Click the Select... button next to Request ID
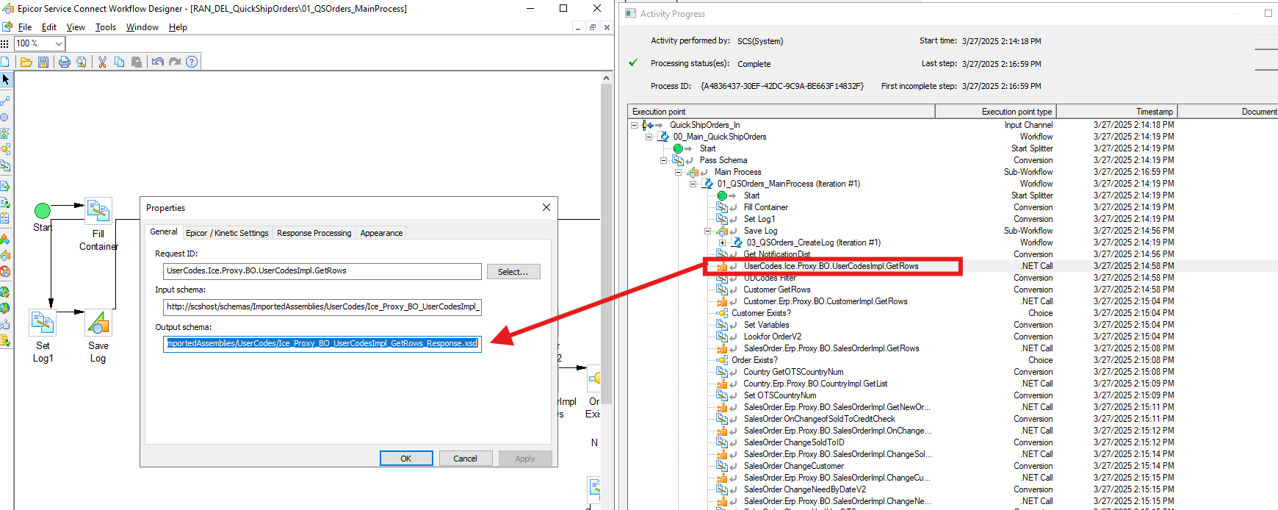The image size is (1278, 510). (x=513, y=272)
